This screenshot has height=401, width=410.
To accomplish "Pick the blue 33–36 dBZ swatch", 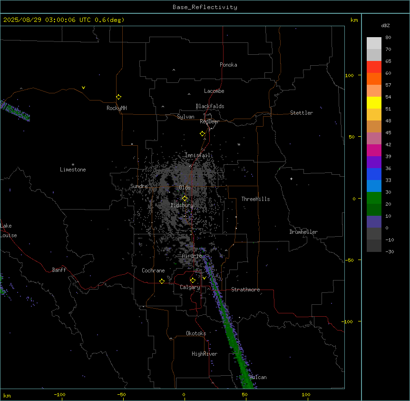I will coord(374,174).
